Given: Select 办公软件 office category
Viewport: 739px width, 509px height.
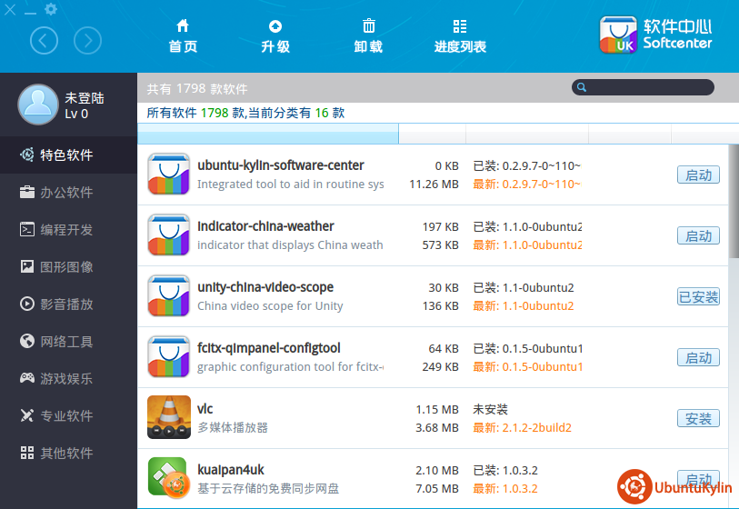Looking at the screenshot, I should (x=67, y=193).
